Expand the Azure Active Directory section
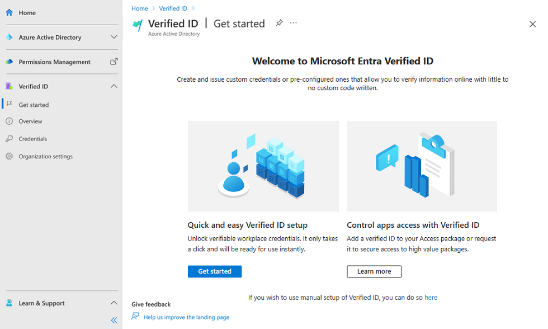The image size is (548, 329). pos(114,37)
